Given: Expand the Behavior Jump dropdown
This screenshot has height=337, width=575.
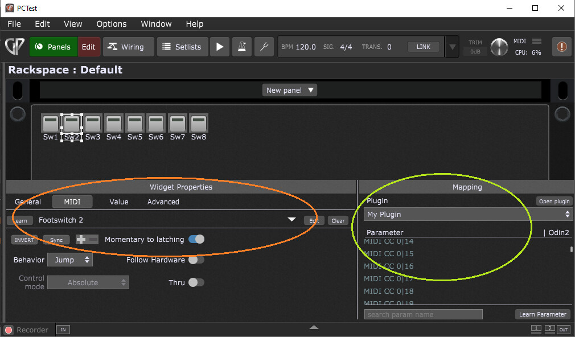Looking at the screenshot, I should pos(69,260).
